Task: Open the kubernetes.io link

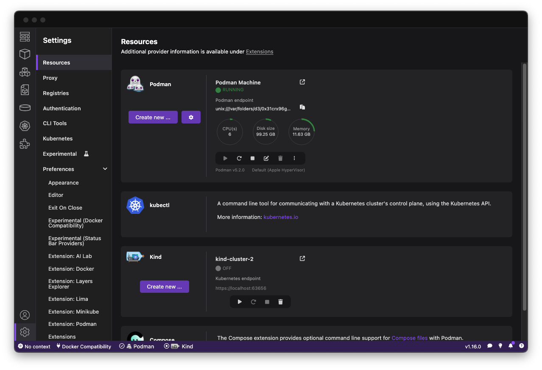Action: tap(281, 217)
